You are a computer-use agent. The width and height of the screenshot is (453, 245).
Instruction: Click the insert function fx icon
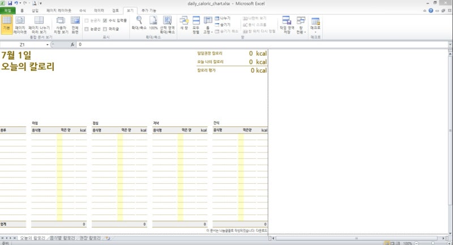tap(72, 45)
